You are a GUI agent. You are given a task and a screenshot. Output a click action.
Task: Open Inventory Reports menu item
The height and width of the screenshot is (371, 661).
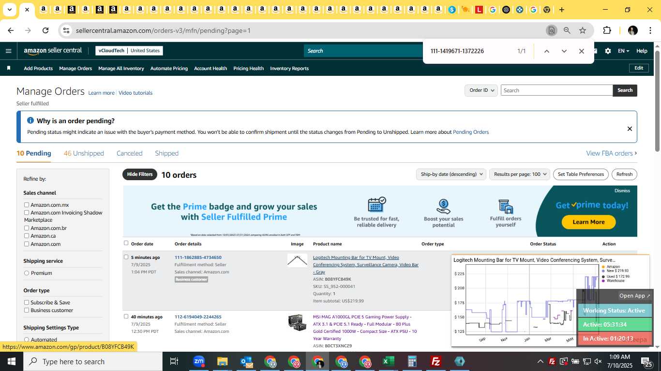pyautogui.click(x=289, y=68)
